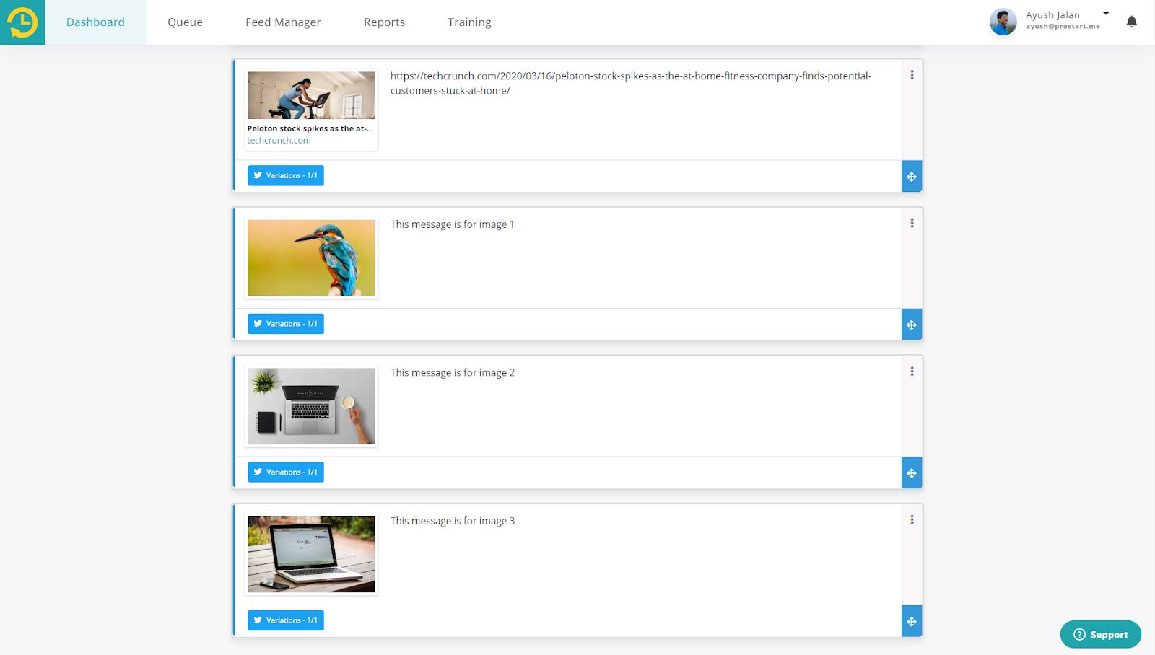View the Reports tab

384,22
